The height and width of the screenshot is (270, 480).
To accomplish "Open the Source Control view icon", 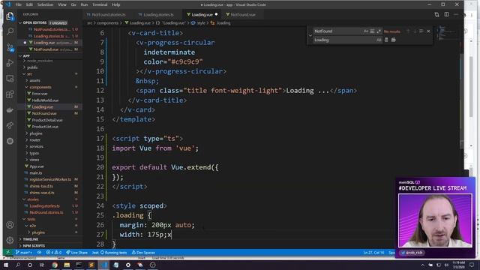I will coord(10,47).
